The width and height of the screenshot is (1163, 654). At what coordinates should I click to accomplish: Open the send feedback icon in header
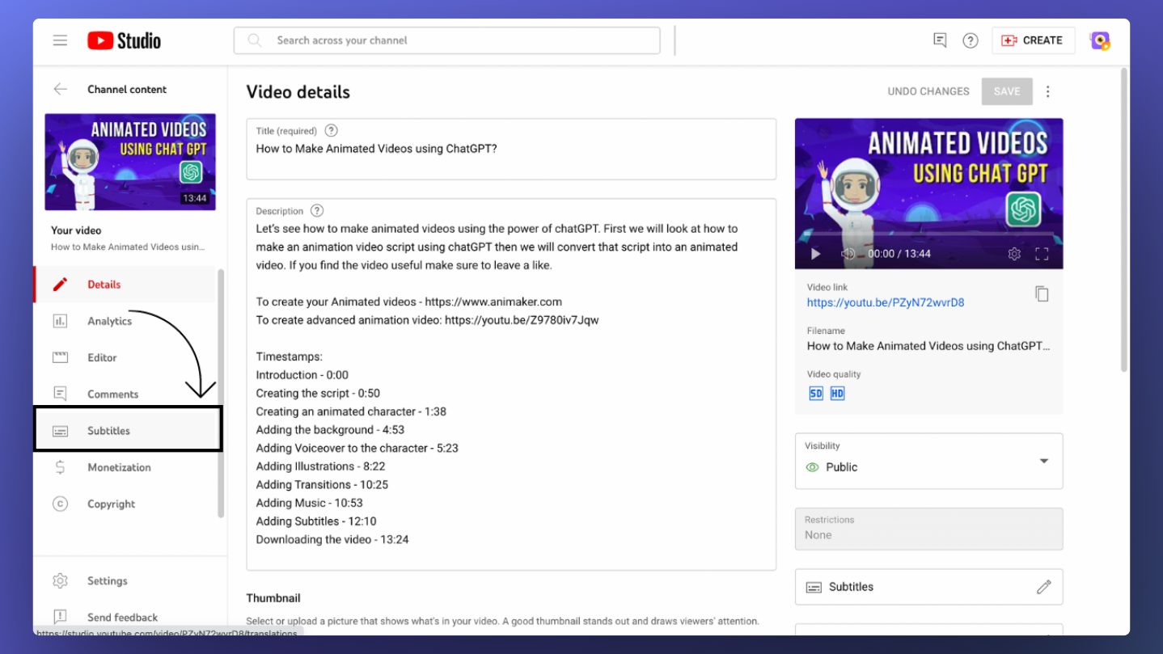tap(939, 40)
